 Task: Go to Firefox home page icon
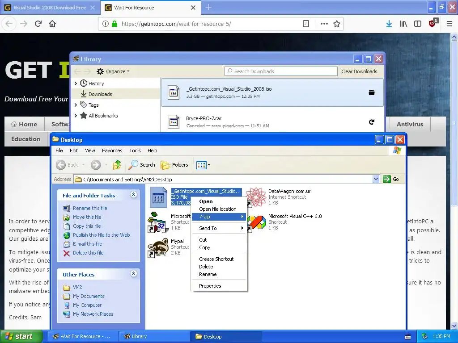tap(52, 24)
